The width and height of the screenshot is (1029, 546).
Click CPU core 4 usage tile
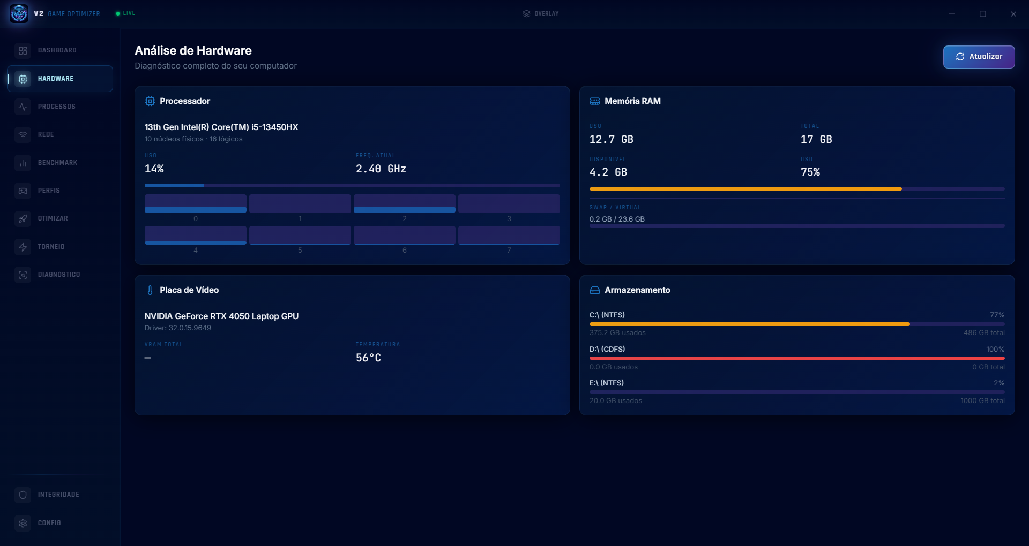(196, 236)
